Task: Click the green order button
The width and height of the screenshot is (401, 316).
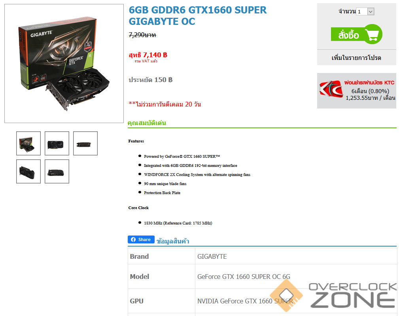Action: [356, 34]
